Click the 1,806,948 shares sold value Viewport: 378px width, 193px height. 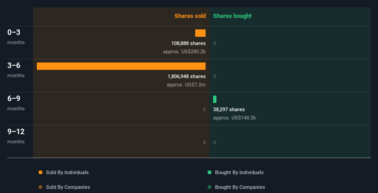pyautogui.click(x=186, y=76)
